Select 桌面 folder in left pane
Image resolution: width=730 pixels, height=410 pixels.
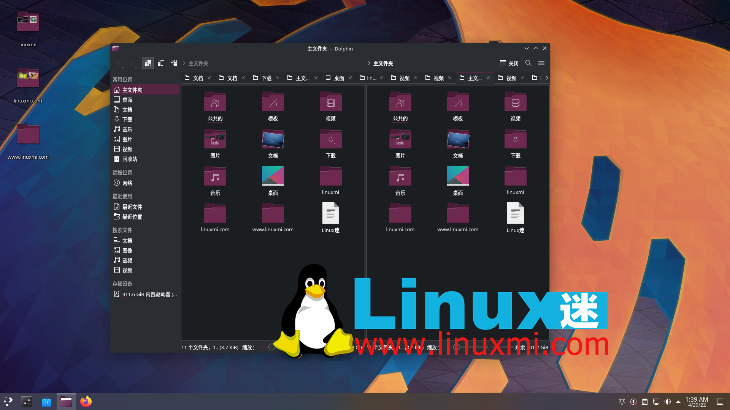click(x=273, y=181)
